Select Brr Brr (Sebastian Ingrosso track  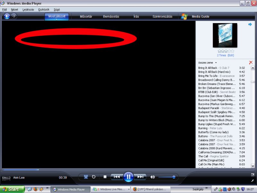(x=221, y=88)
